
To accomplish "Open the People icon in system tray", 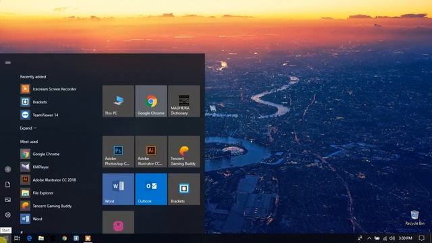I will point(360,238).
